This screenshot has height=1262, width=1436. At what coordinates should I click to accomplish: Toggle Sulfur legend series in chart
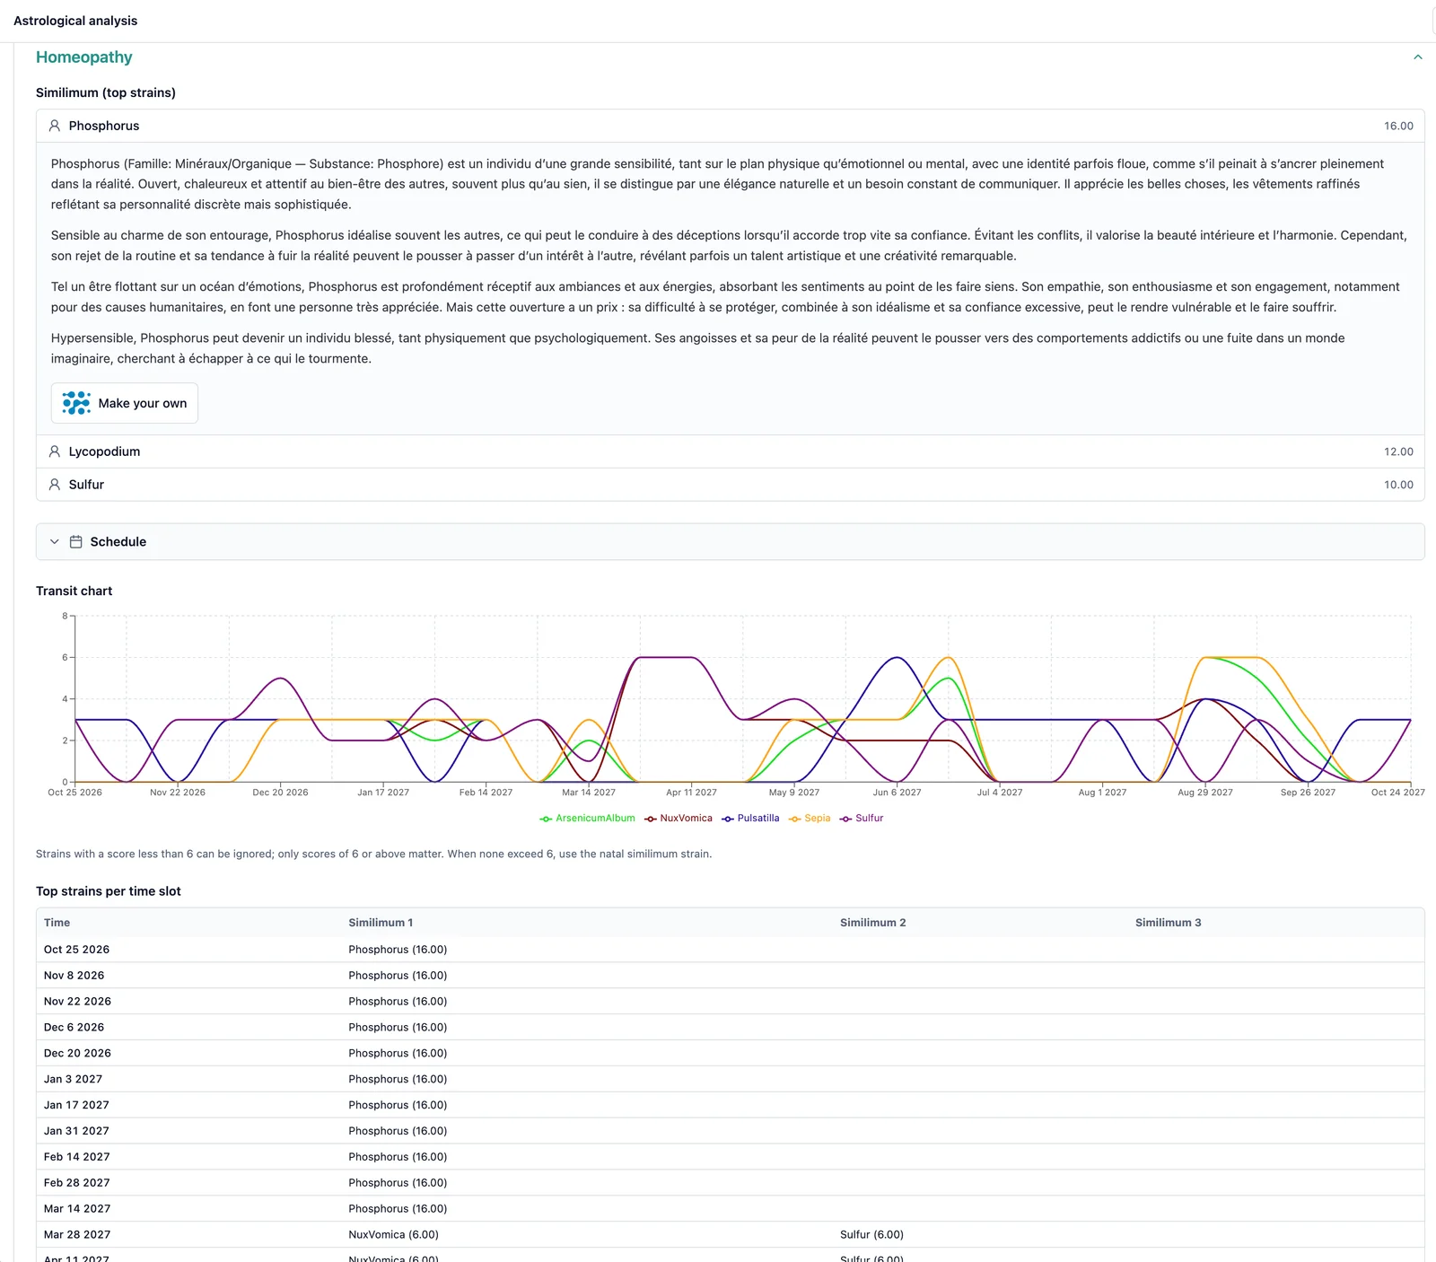click(862, 819)
